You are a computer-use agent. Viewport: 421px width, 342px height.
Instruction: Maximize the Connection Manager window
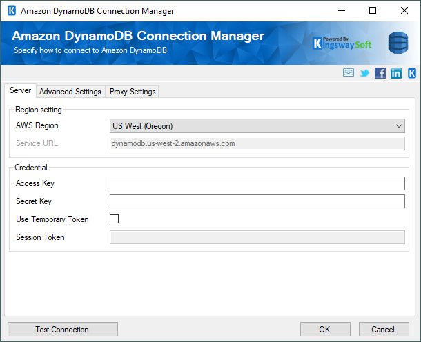click(373, 11)
